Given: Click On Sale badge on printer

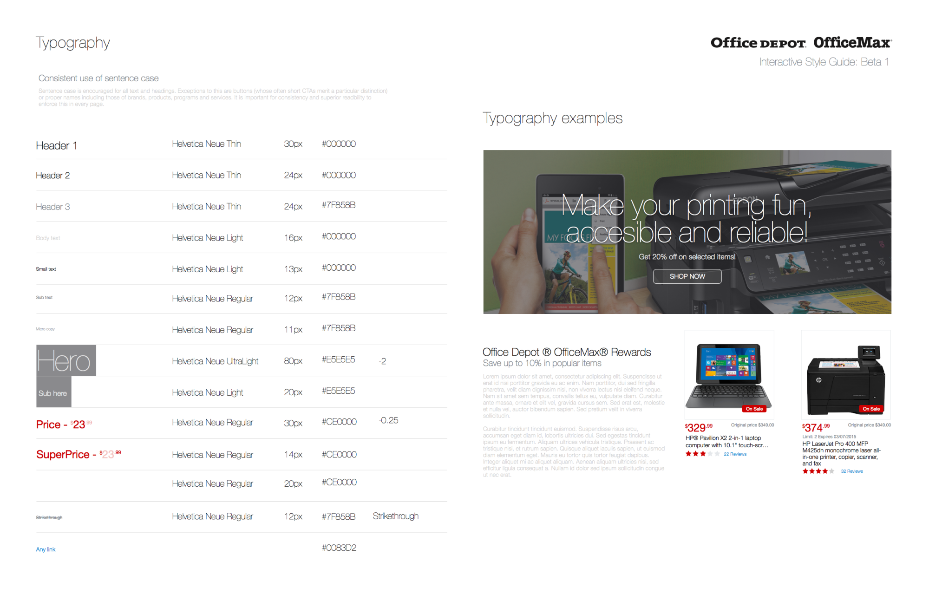Looking at the screenshot, I should (871, 409).
